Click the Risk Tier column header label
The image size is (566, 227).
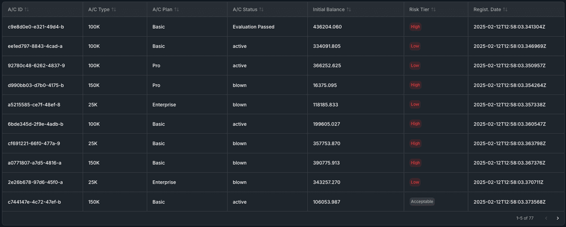pos(419,9)
